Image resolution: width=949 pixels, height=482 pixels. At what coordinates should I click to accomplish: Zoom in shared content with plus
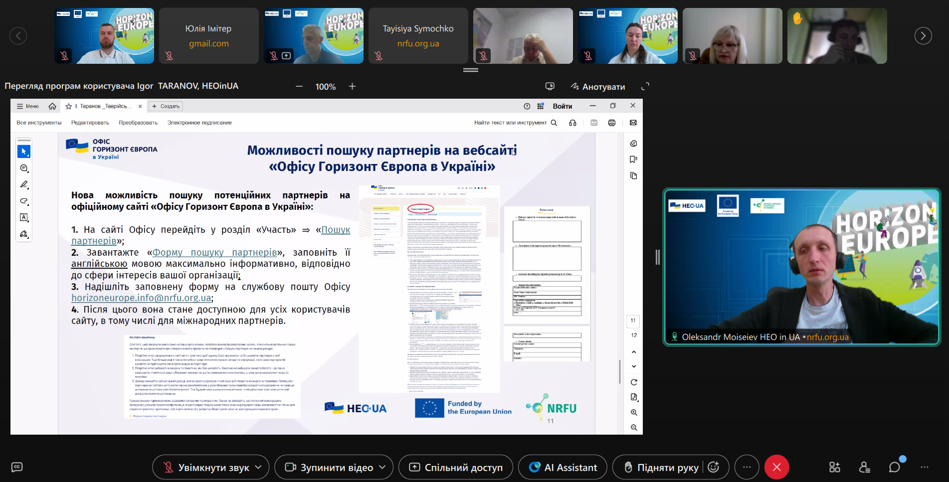[352, 86]
